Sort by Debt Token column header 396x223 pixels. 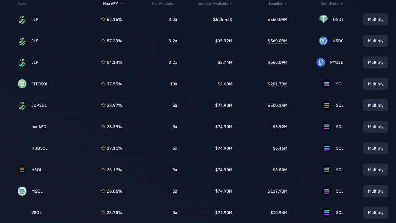332,4
